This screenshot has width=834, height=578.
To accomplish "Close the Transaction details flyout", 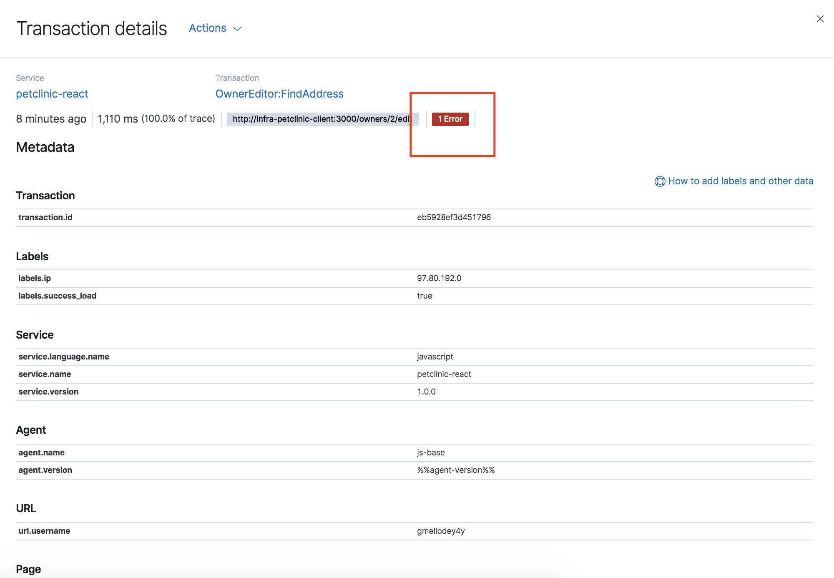I will point(820,19).
